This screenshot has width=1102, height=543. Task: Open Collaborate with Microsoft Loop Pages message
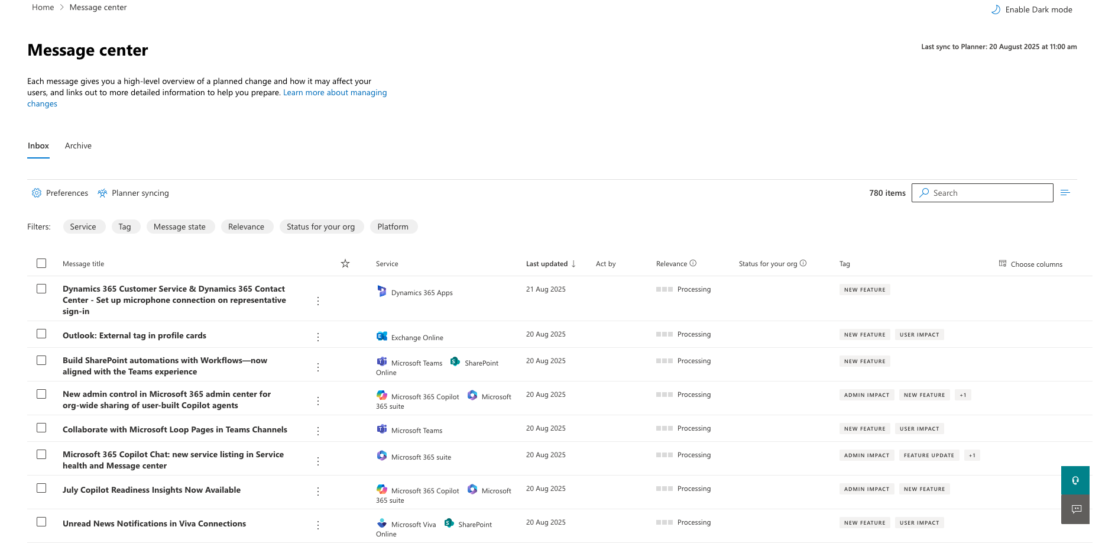coord(175,429)
